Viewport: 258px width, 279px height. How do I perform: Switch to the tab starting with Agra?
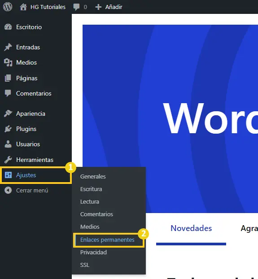point(249,228)
